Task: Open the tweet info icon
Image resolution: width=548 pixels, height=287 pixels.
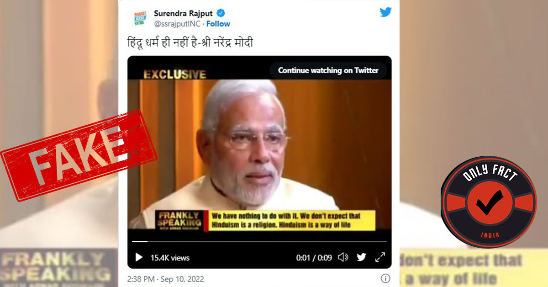Action: pos(385,278)
